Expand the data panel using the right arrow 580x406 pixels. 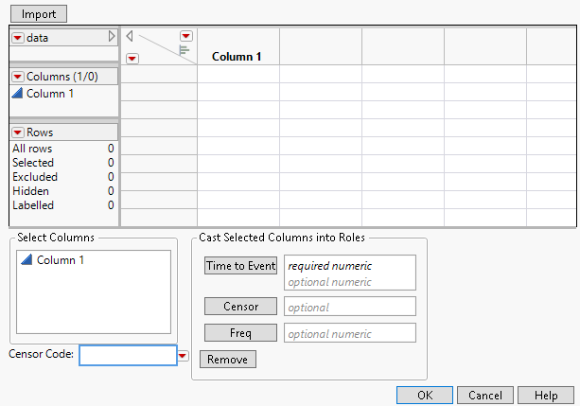(x=112, y=37)
